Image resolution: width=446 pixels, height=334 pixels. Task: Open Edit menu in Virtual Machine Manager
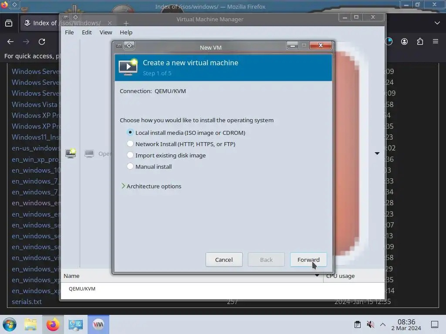pos(87,32)
